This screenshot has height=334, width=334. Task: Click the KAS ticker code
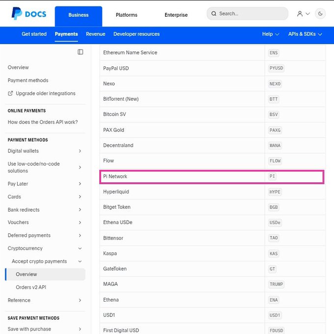point(274,254)
